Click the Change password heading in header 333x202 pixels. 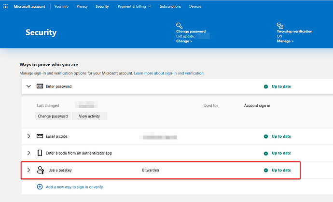(x=191, y=31)
